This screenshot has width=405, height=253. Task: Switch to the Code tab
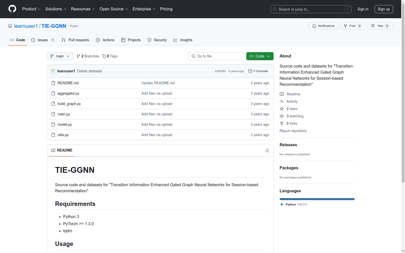(x=18, y=40)
